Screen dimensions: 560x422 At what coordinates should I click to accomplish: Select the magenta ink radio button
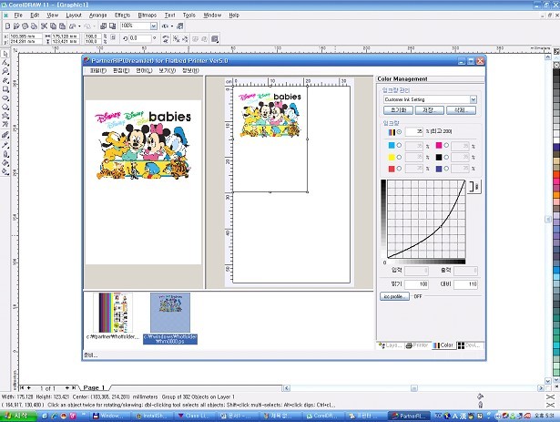(x=446, y=145)
